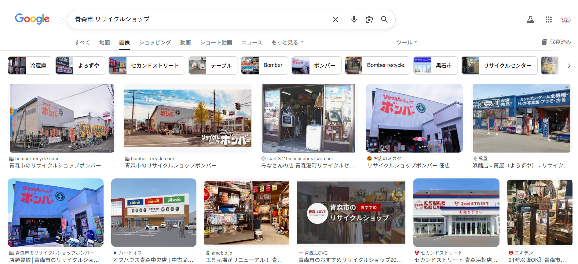Open first 青森市のリサイクルショップボンバー title link
Viewport: 578px width, 264px height.
click(55, 166)
